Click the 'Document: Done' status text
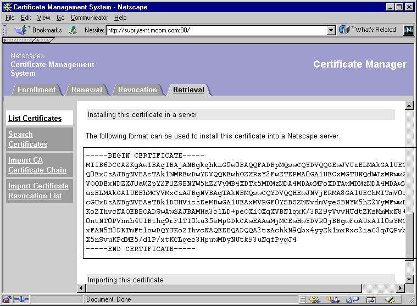Image resolution: width=417 pixels, height=306 pixels. click(x=108, y=299)
